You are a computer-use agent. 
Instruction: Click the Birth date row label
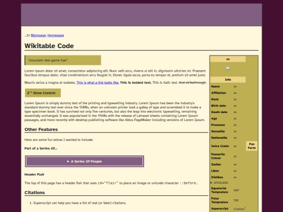pos(219,106)
